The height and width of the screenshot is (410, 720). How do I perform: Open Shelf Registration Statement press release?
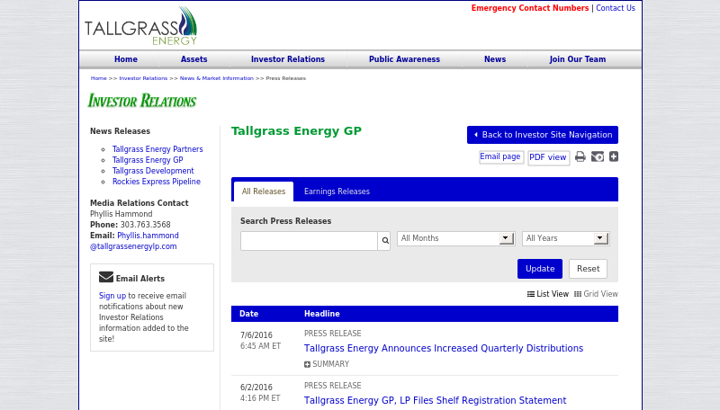(x=435, y=400)
